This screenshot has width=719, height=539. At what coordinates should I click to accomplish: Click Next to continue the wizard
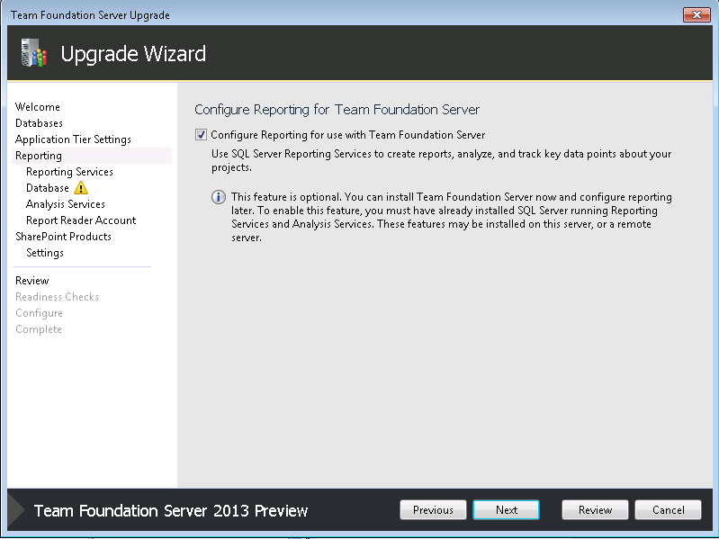click(507, 509)
